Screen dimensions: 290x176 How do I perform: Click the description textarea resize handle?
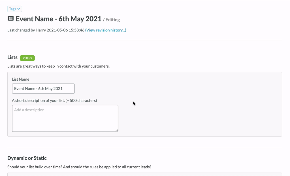tap(116, 130)
